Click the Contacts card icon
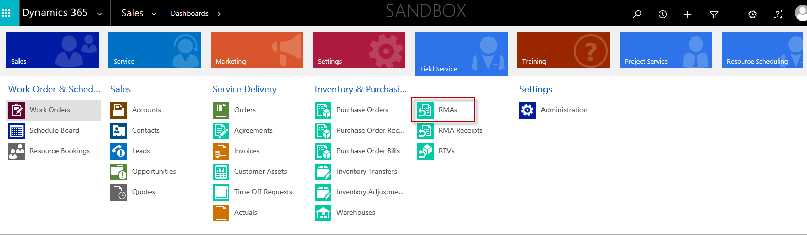Image resolution: width=807 pixels, height=235 pixels. click(119, 130)
